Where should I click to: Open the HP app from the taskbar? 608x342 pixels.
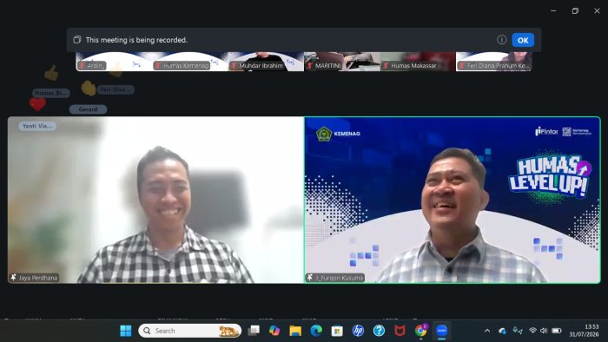[358, 331]
